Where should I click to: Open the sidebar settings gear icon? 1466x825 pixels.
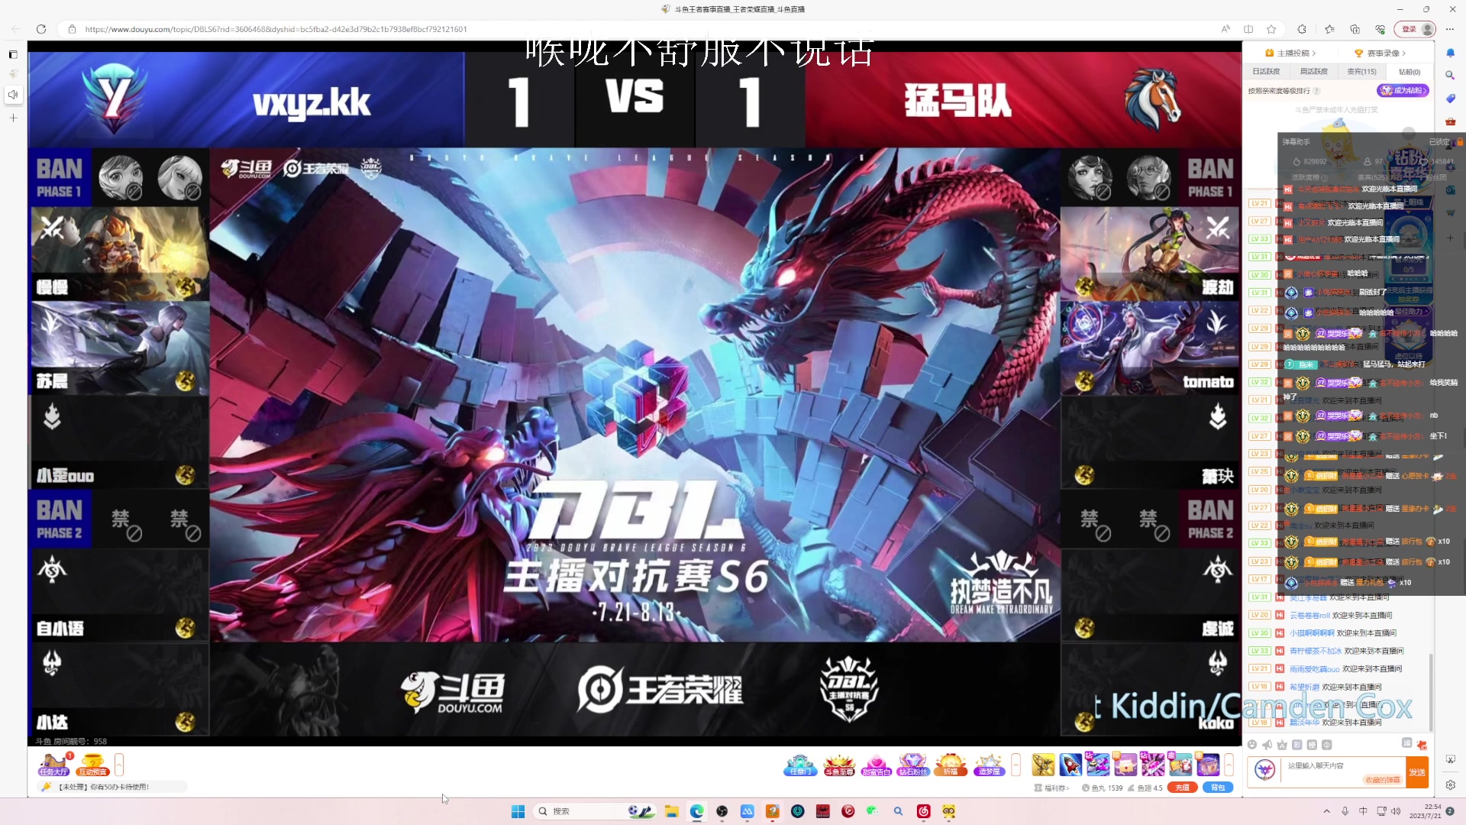[x=1451, y=785]
